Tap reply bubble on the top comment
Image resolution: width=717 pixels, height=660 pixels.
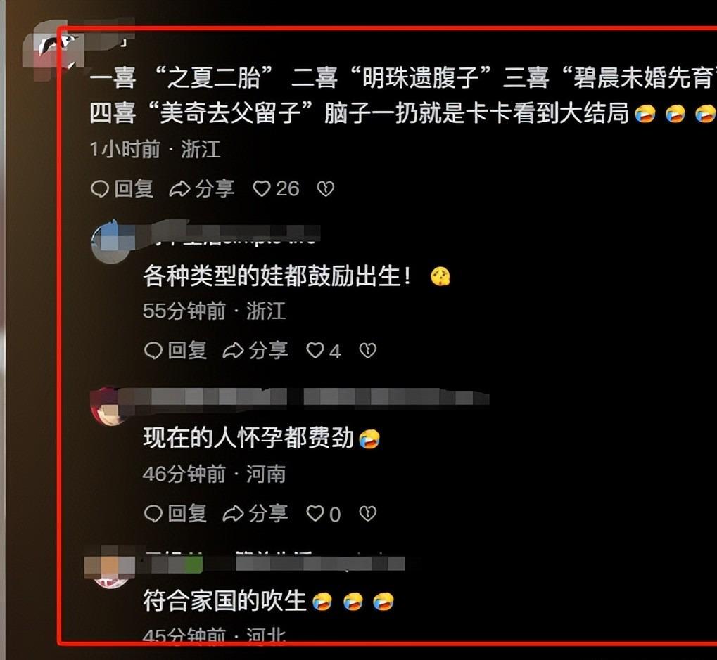tap(122, 188)
